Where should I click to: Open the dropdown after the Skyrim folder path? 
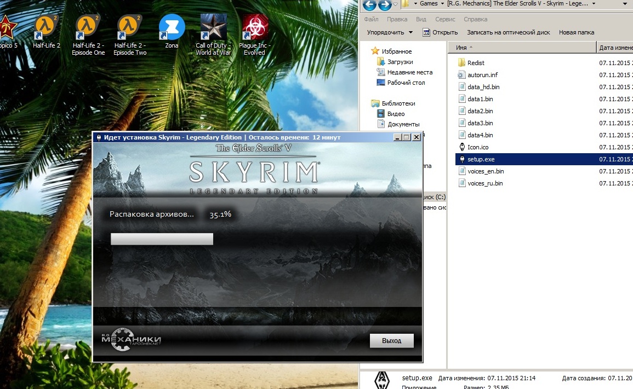(594, 4)
